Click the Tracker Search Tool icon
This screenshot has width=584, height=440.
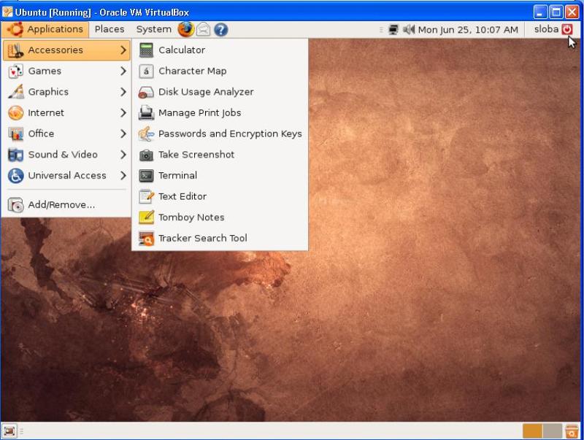pyautogui.click(x=146, y=238)
